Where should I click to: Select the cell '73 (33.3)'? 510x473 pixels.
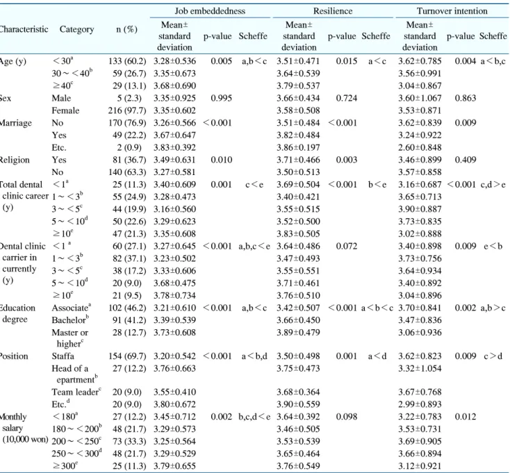pyautogui.click(x=129, y=442)
